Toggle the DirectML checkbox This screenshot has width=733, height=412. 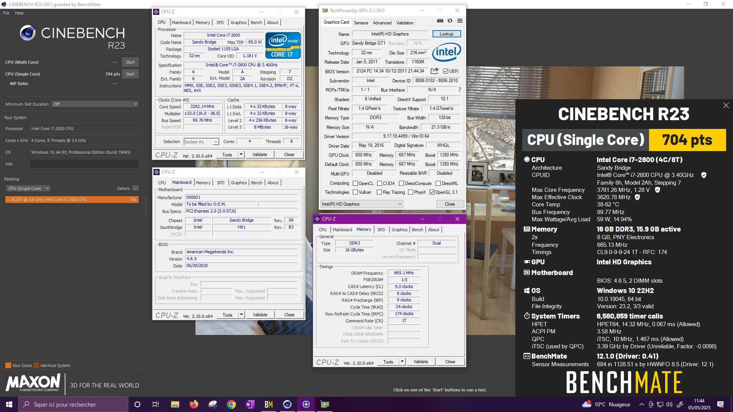[x=438, y=183]
